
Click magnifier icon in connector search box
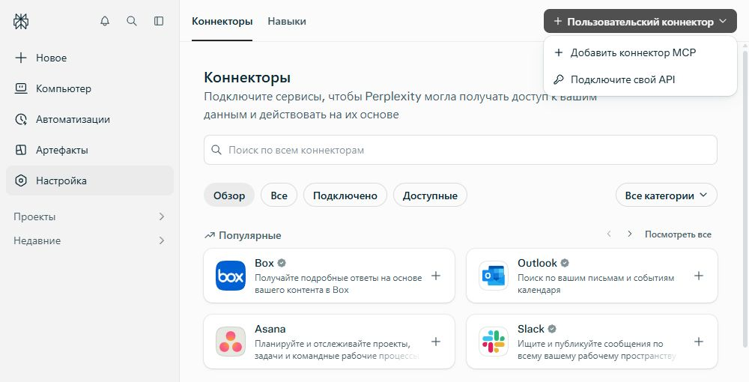(x=216, y=150)
